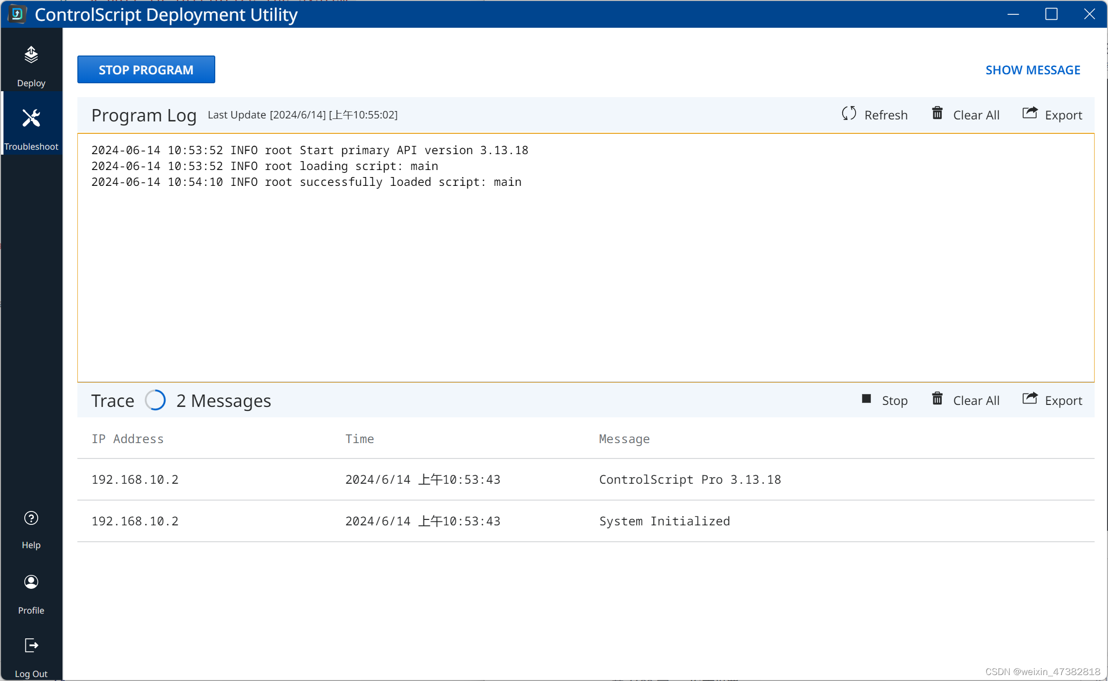
Task: Select the System Initialized trace row
Action: [546, 521]
